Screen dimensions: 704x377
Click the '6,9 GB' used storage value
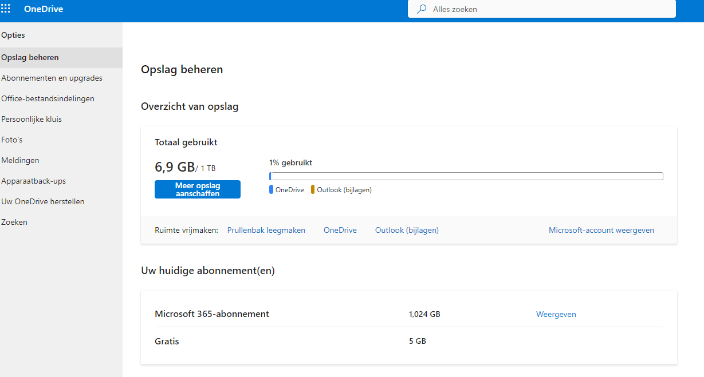[175, 167]
